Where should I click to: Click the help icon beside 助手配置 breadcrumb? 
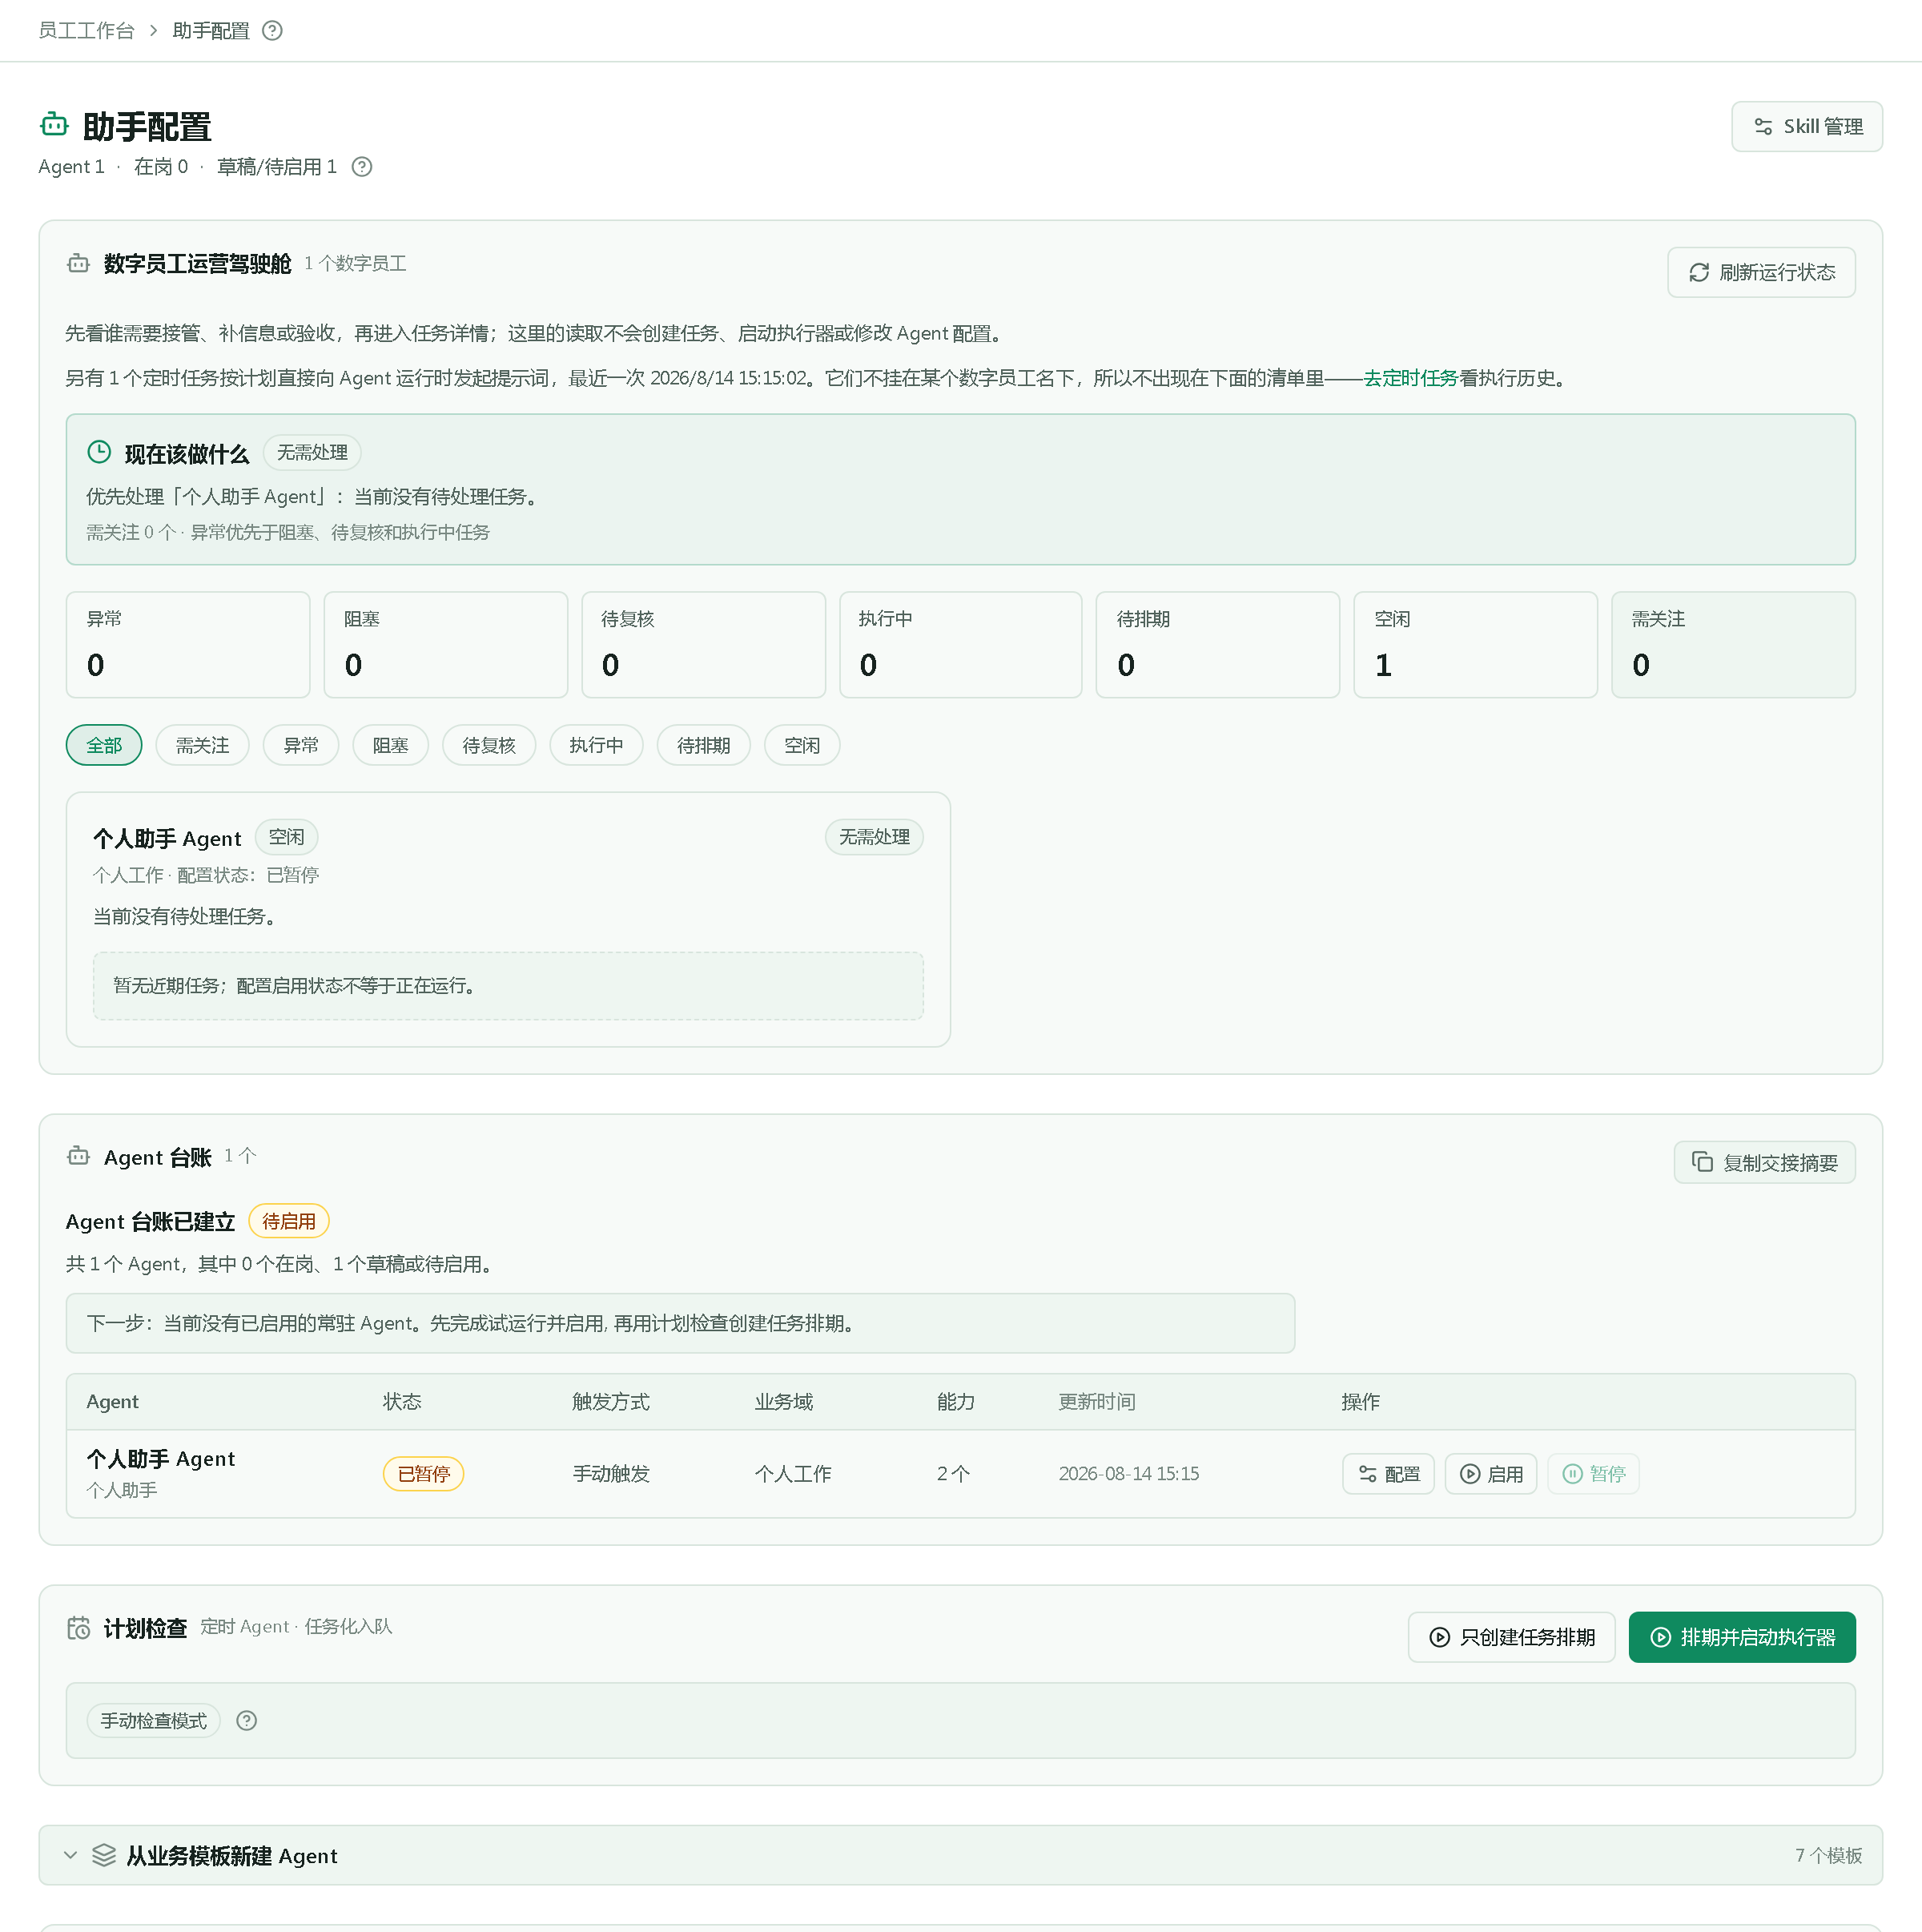click(272, 31)
